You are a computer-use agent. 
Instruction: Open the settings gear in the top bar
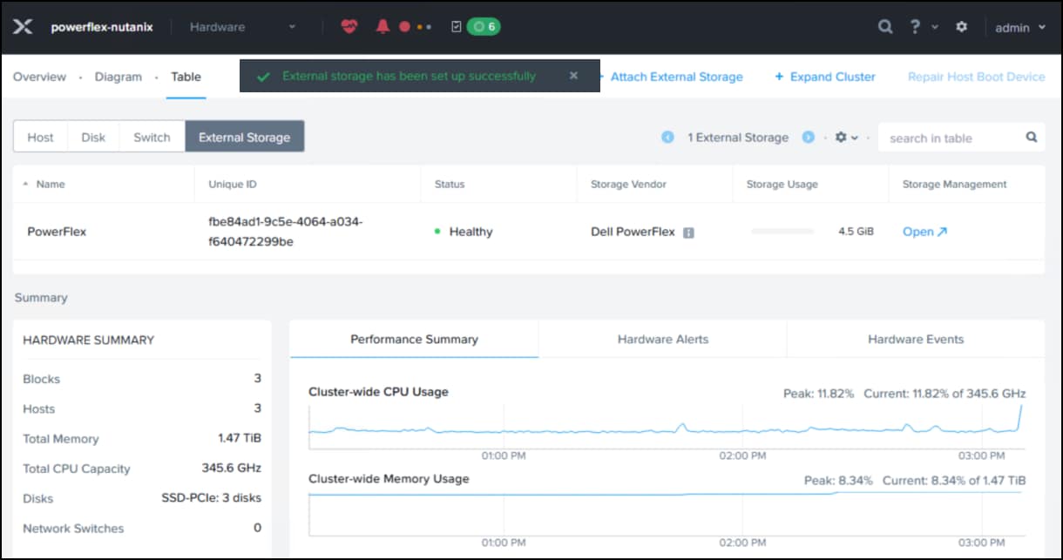[x=962, y=27]
